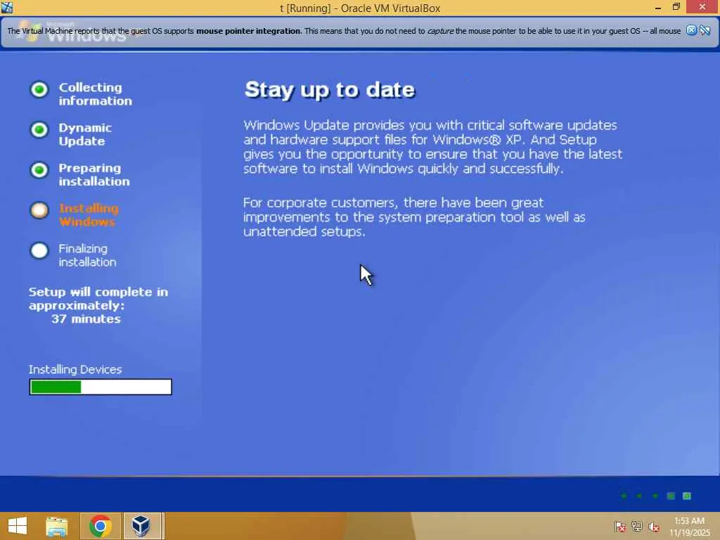Screen dimensions: 720x540
Task: Click the 'Dynamic Update' label
Action: pos(85,134)
